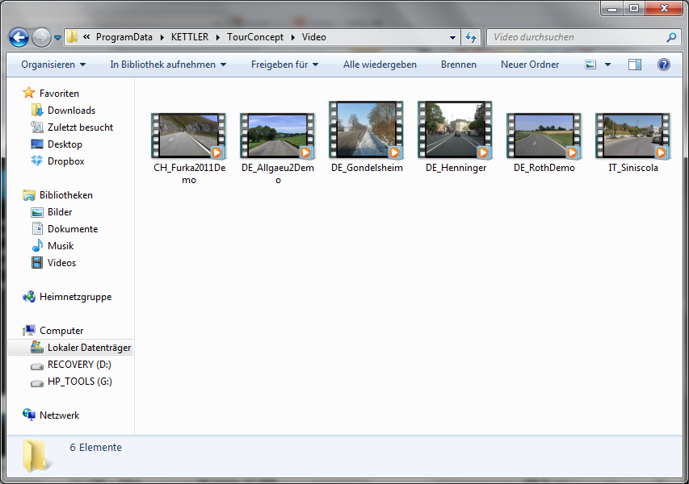Click the Favoriten star icon
The width and height of the screenshot is (689, 484).
coord(29,93)
